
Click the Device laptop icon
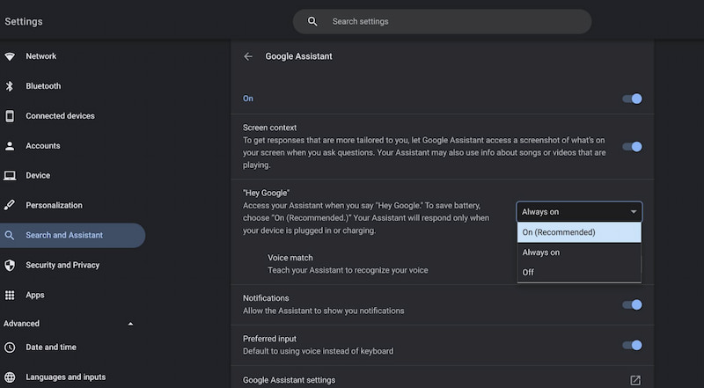coord(10,176)
